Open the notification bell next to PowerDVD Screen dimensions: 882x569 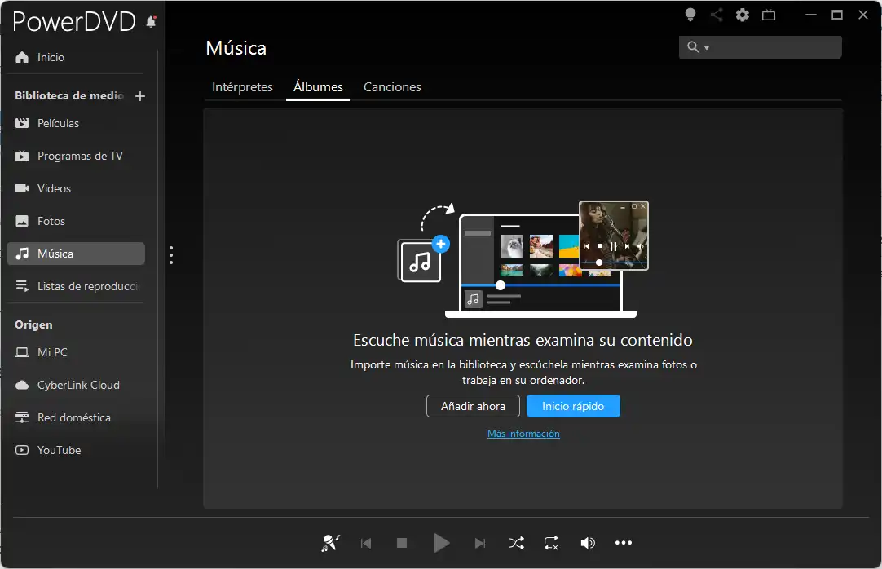point(151,22)
